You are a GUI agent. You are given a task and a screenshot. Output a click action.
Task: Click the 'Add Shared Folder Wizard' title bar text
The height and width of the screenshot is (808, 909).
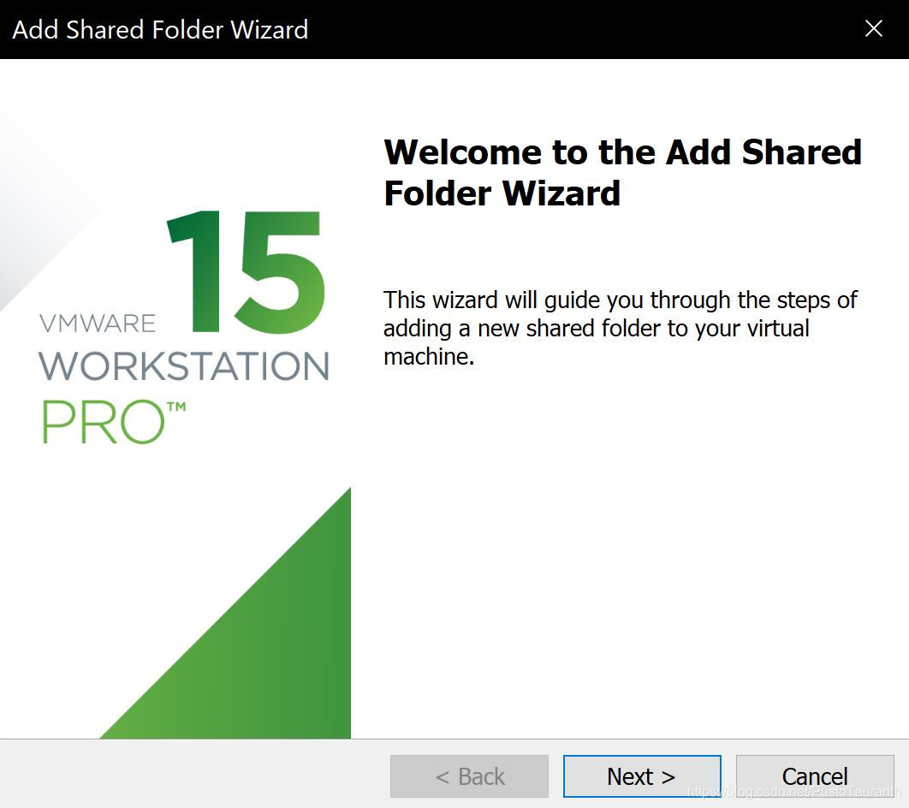[160, 30]
